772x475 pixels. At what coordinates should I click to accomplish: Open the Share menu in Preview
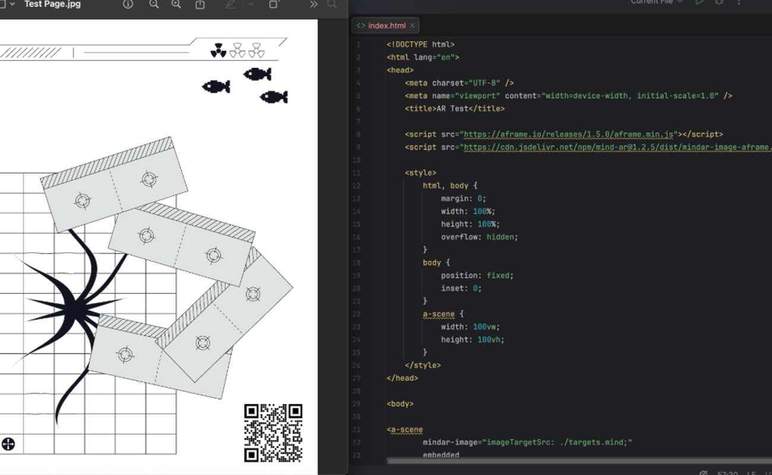[200, 4]
